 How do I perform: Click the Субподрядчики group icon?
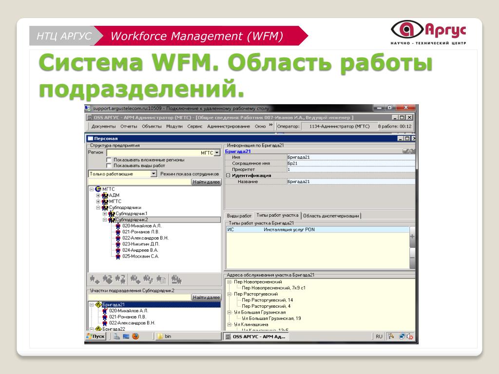105,207
